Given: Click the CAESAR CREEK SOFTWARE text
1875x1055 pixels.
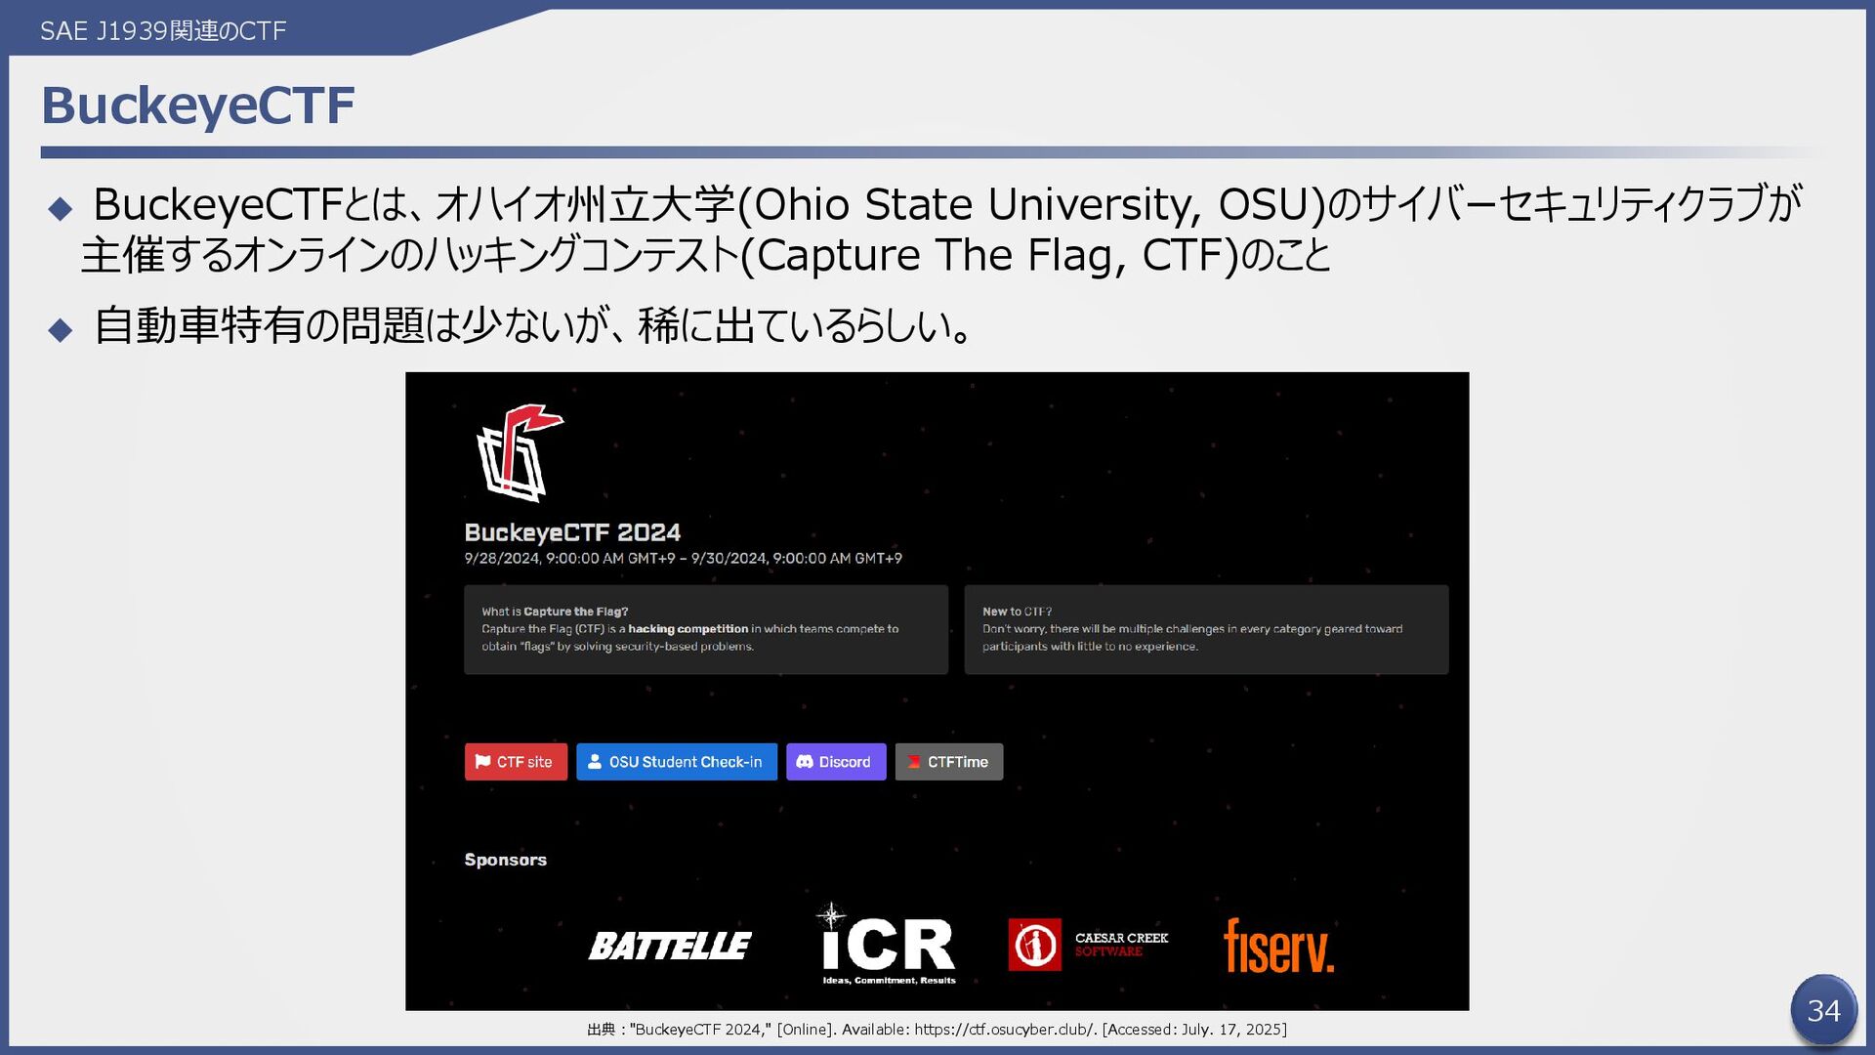Looking at the screenshot, I should (x=1121, y=945).
